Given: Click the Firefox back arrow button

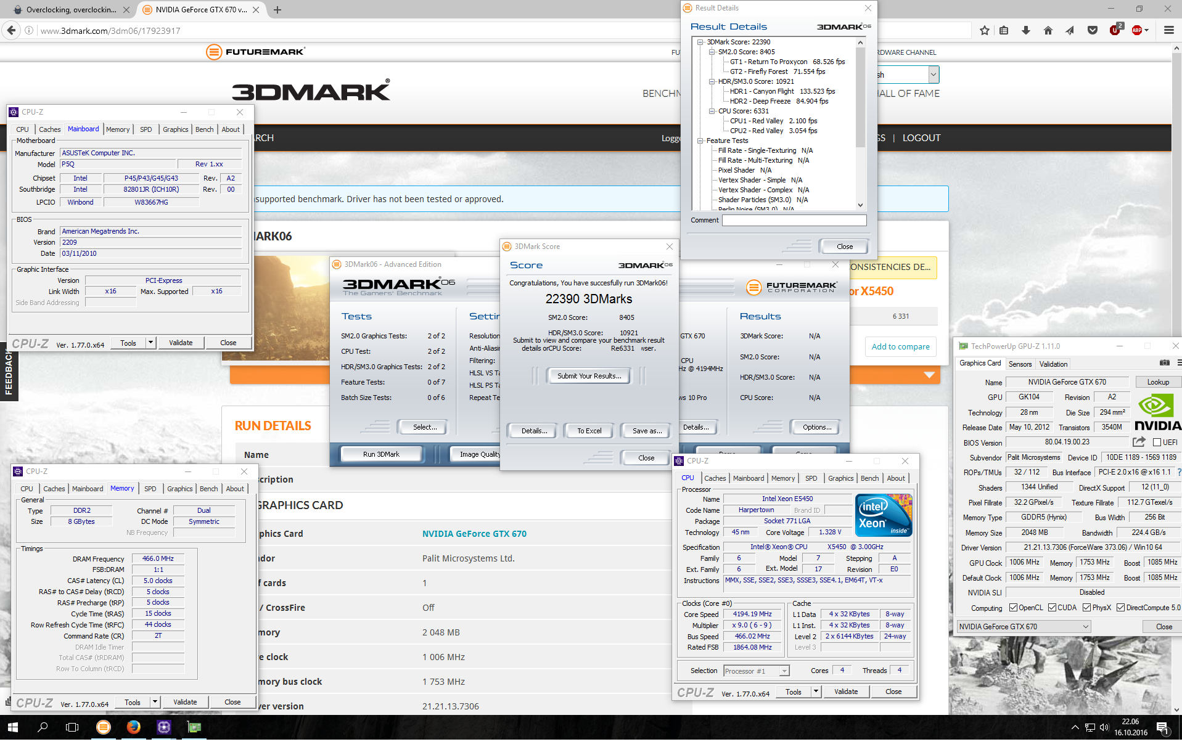Looking at the screenshot, I should (x=11, y=30).
